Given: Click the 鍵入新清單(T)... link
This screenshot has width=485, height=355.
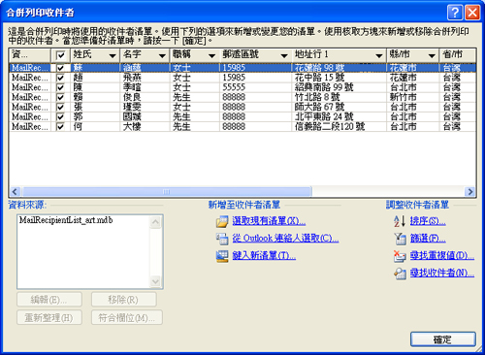Looking at the screenshot, I should point(264,256).
